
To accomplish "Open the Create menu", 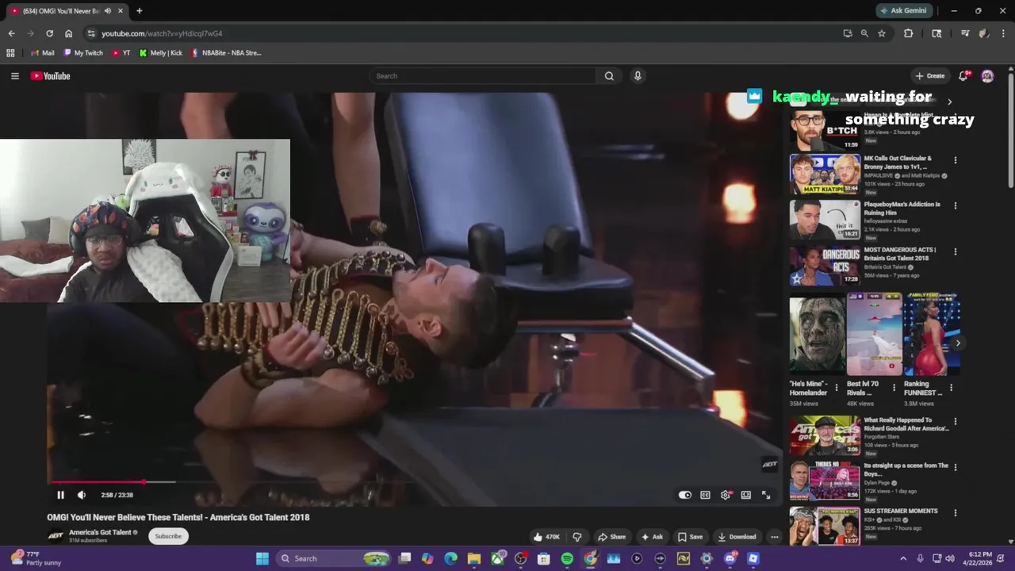I will click(930, 76).
